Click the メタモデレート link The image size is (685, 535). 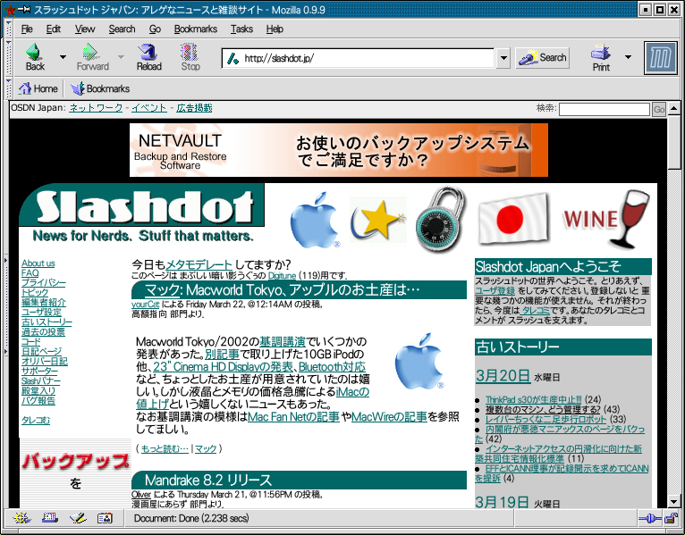tap(199, 264)
